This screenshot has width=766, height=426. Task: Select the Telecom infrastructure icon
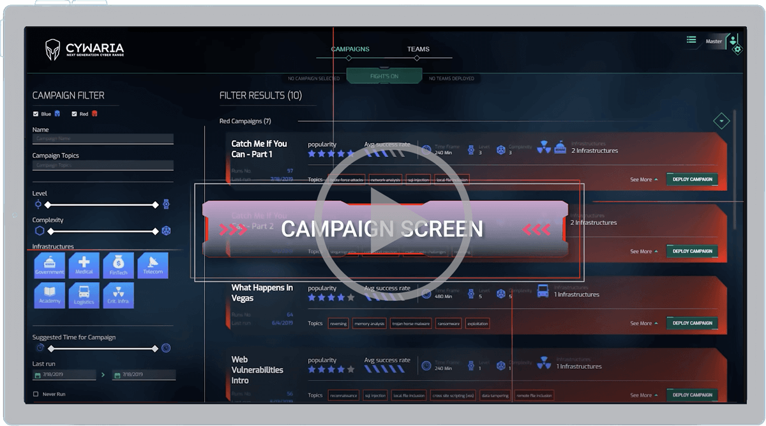click(153, 265)
